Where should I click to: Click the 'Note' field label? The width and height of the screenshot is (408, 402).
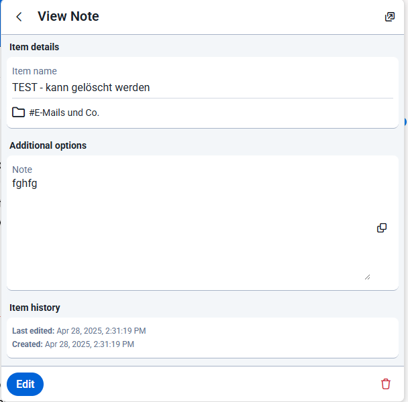tap(22, 170)
